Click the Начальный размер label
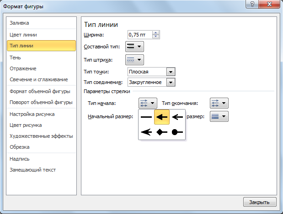283x214 pixels. 110,116
